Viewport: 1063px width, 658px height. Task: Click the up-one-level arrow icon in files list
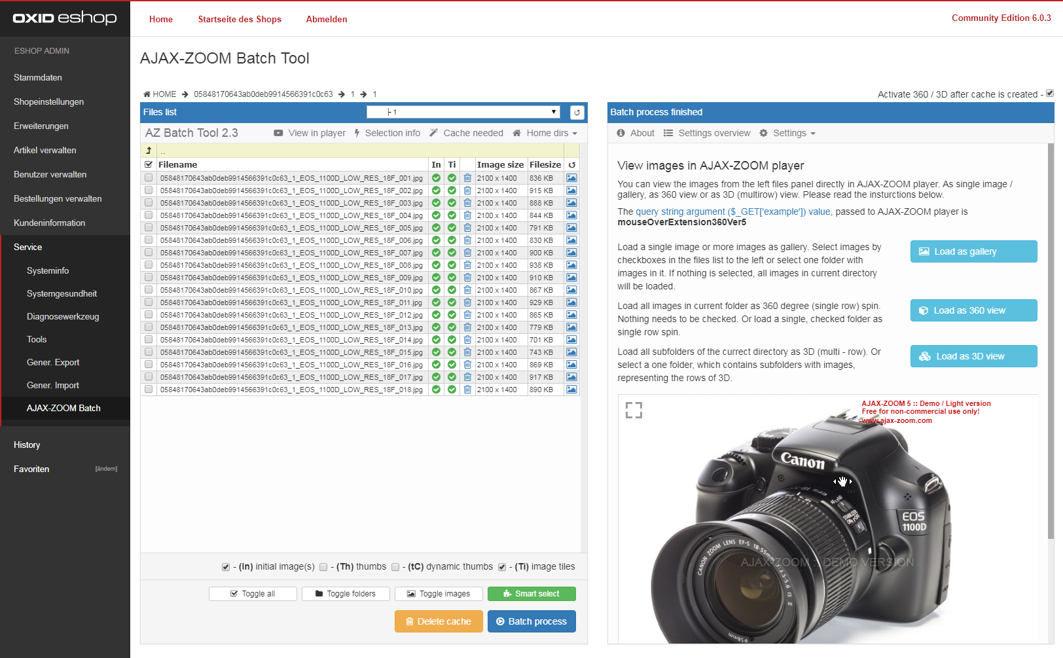pyautogui.click(x=149, y=151)
